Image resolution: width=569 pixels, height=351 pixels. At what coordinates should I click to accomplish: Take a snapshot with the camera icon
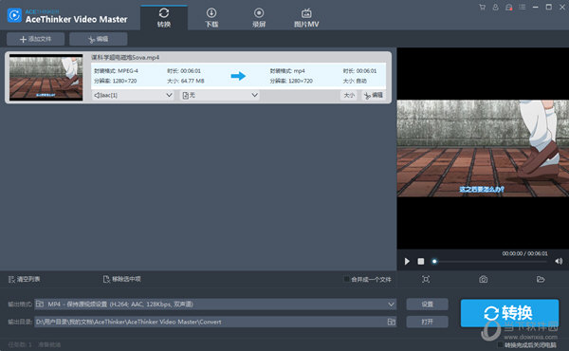pos(483,279)
